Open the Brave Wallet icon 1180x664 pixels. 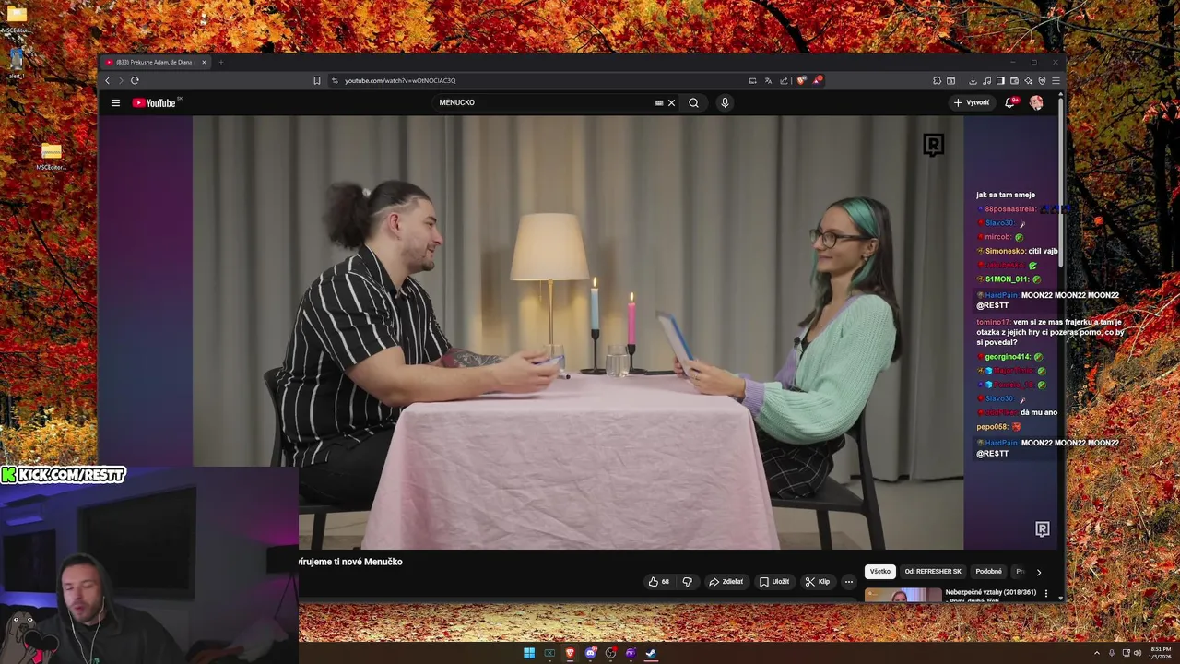tap(1014, 81)
